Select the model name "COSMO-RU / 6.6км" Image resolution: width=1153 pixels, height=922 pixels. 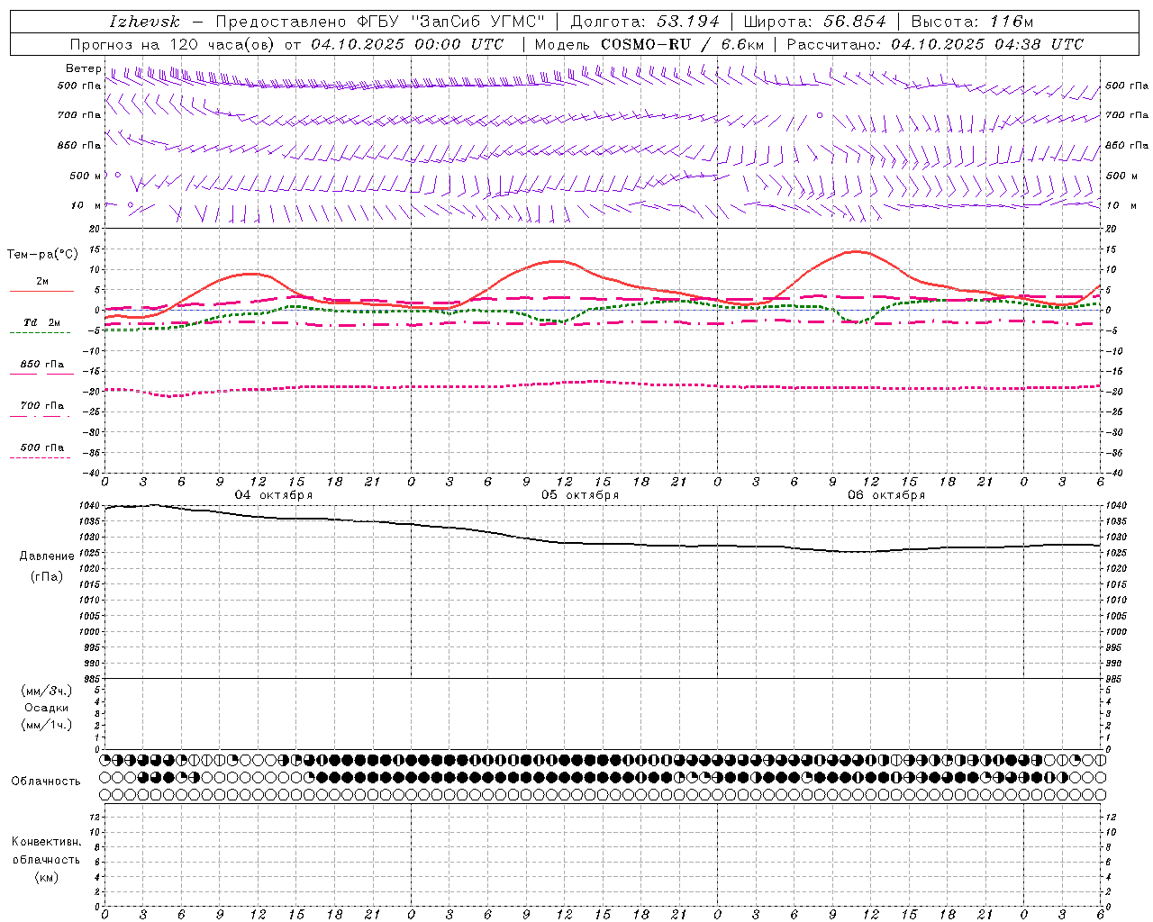coord(682,44)
